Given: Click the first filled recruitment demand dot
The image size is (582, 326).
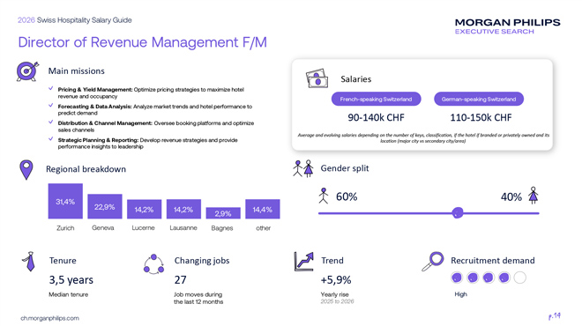Looking at the screenshot, I should click(457, 278).
